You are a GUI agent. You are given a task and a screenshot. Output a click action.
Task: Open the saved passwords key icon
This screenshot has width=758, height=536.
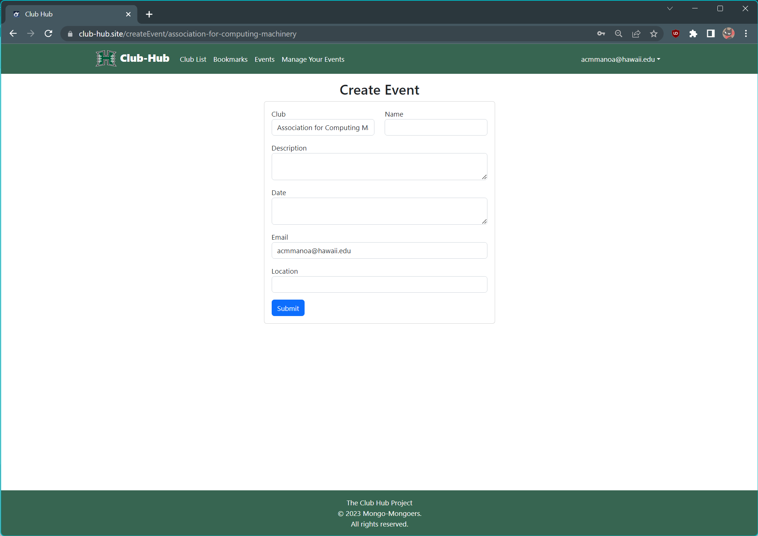601,34
